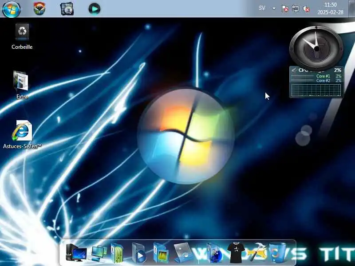Screen dimensions: 355x266
Task: Select the Corbeille recycle bin icon
Action: (x=22, y=36)
